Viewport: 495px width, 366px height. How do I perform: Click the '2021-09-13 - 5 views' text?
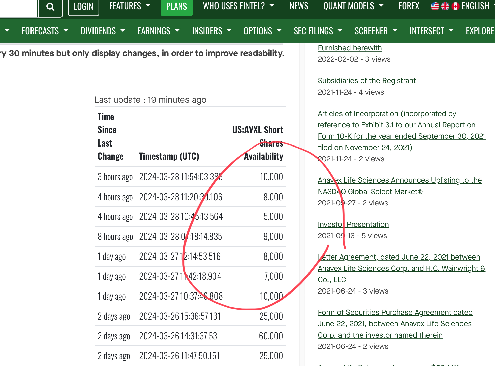point(352,236)
